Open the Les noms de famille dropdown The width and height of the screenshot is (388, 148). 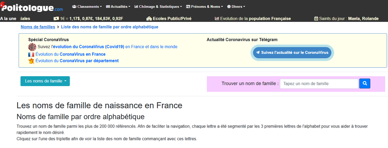click(45, 81)
